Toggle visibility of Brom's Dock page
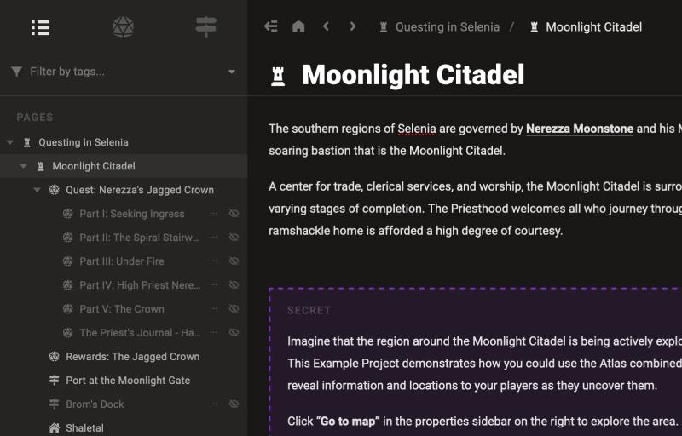Image resolution: width=682 pixels, height=436 pixels. click(x=234, y=404)
